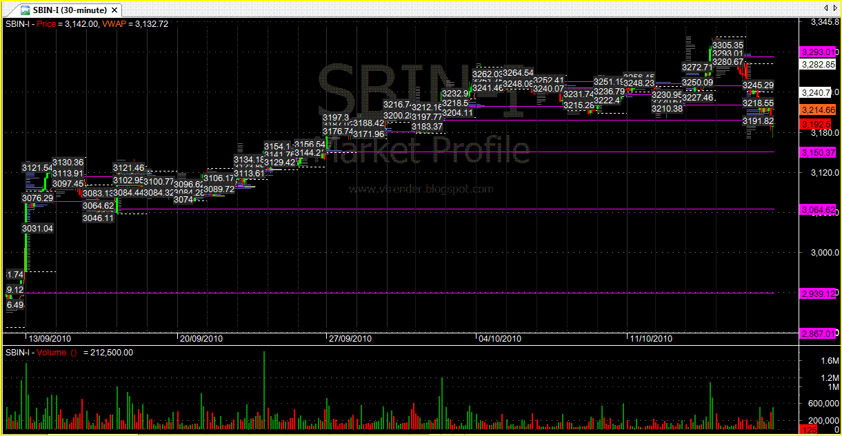The image size is (842, 436).
Task: Click the 20/09/2010 date marker
Action: pos(201,338)
